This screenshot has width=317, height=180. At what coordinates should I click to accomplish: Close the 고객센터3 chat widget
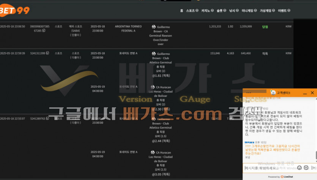(x=312, y=93)
